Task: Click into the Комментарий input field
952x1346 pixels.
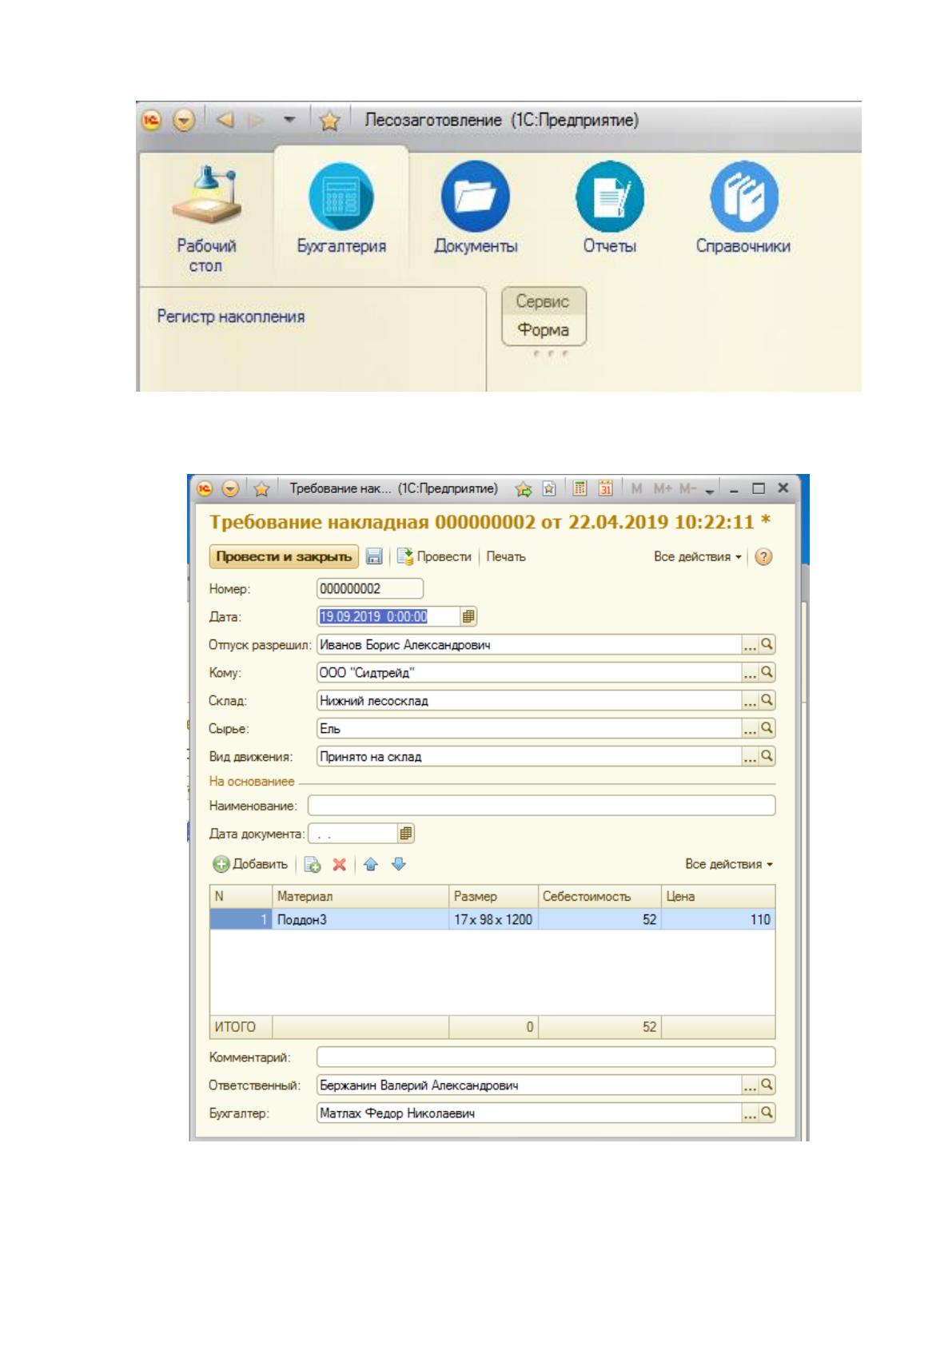Action: pyautogui.click(x=546, y=1057)
